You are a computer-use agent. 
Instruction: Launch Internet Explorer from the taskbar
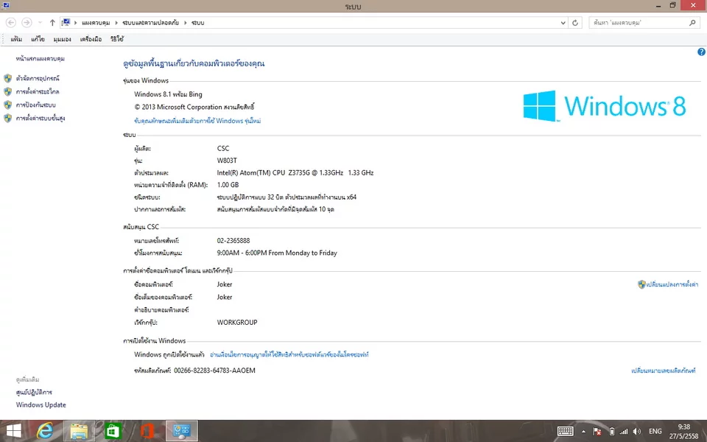coord(45,431)
